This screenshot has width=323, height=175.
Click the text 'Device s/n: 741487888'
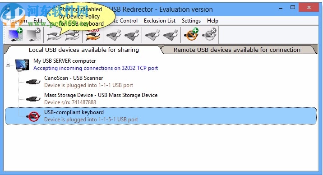pos(70,102)
